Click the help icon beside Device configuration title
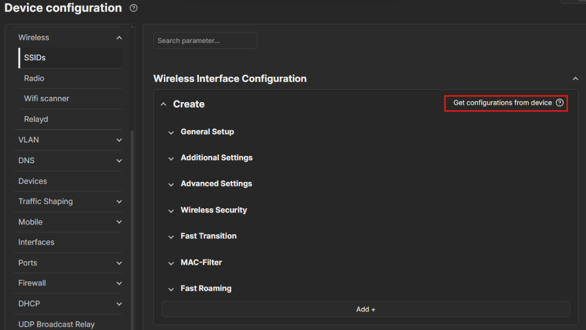Screen dimensions: 586x330 (x=134, y=8)
